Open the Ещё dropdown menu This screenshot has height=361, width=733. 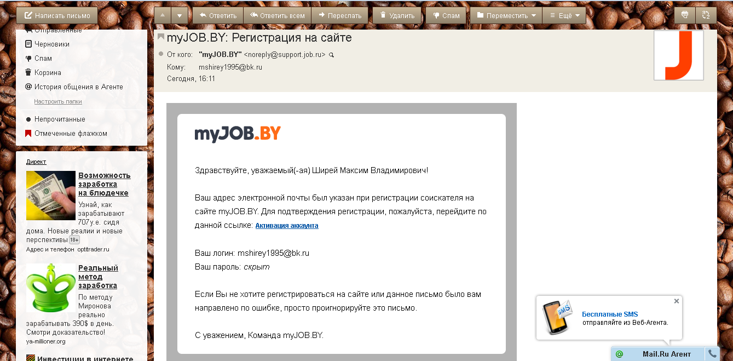564,15
